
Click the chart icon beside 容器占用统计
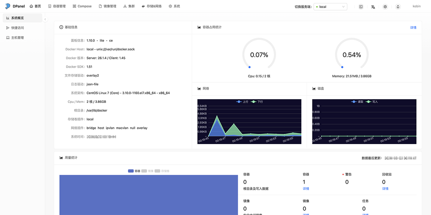tap(199, 27)
